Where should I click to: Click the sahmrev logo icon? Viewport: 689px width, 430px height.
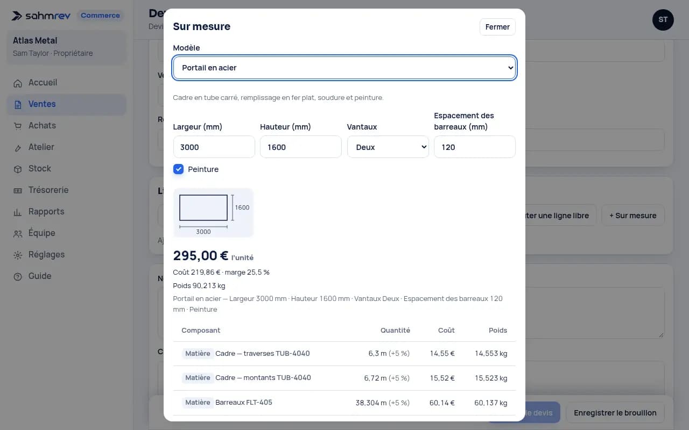point(17,16)
